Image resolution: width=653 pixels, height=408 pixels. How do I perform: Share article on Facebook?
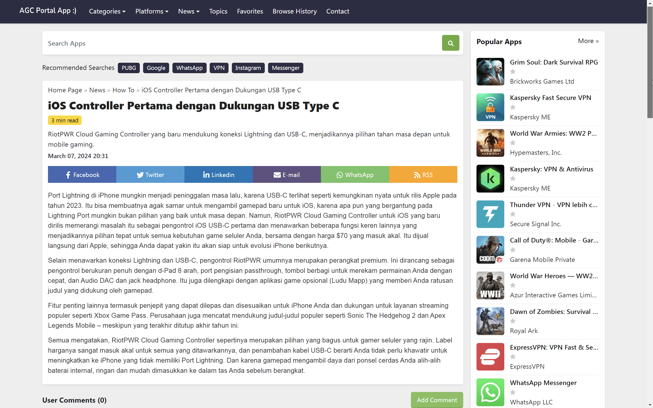82,175
